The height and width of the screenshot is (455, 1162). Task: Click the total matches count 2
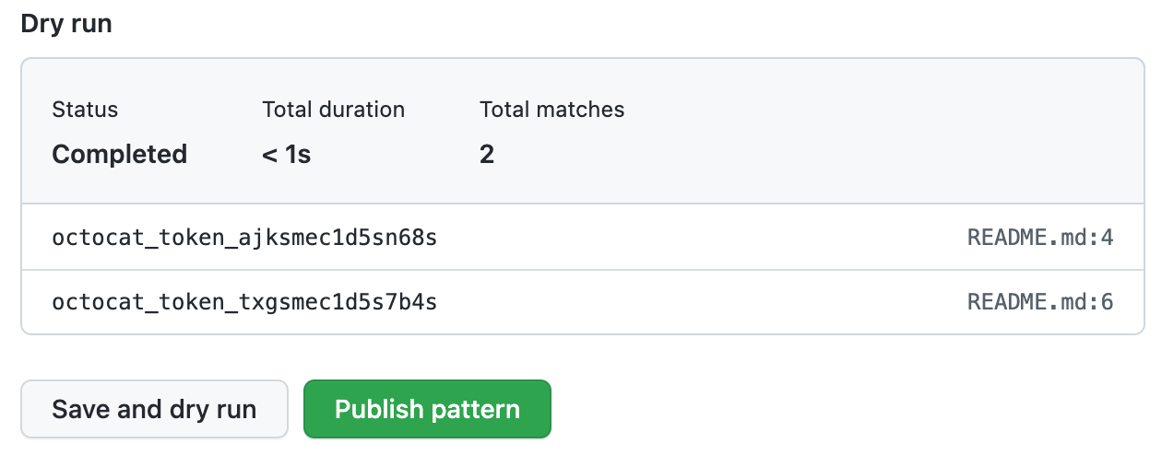click(x=487, y=154)
